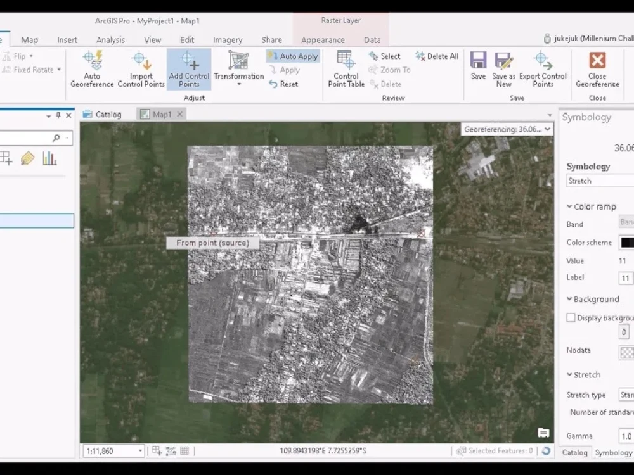Click Save as New control points
This screenshot has height=475, width=634.
(x=504, y=70)
